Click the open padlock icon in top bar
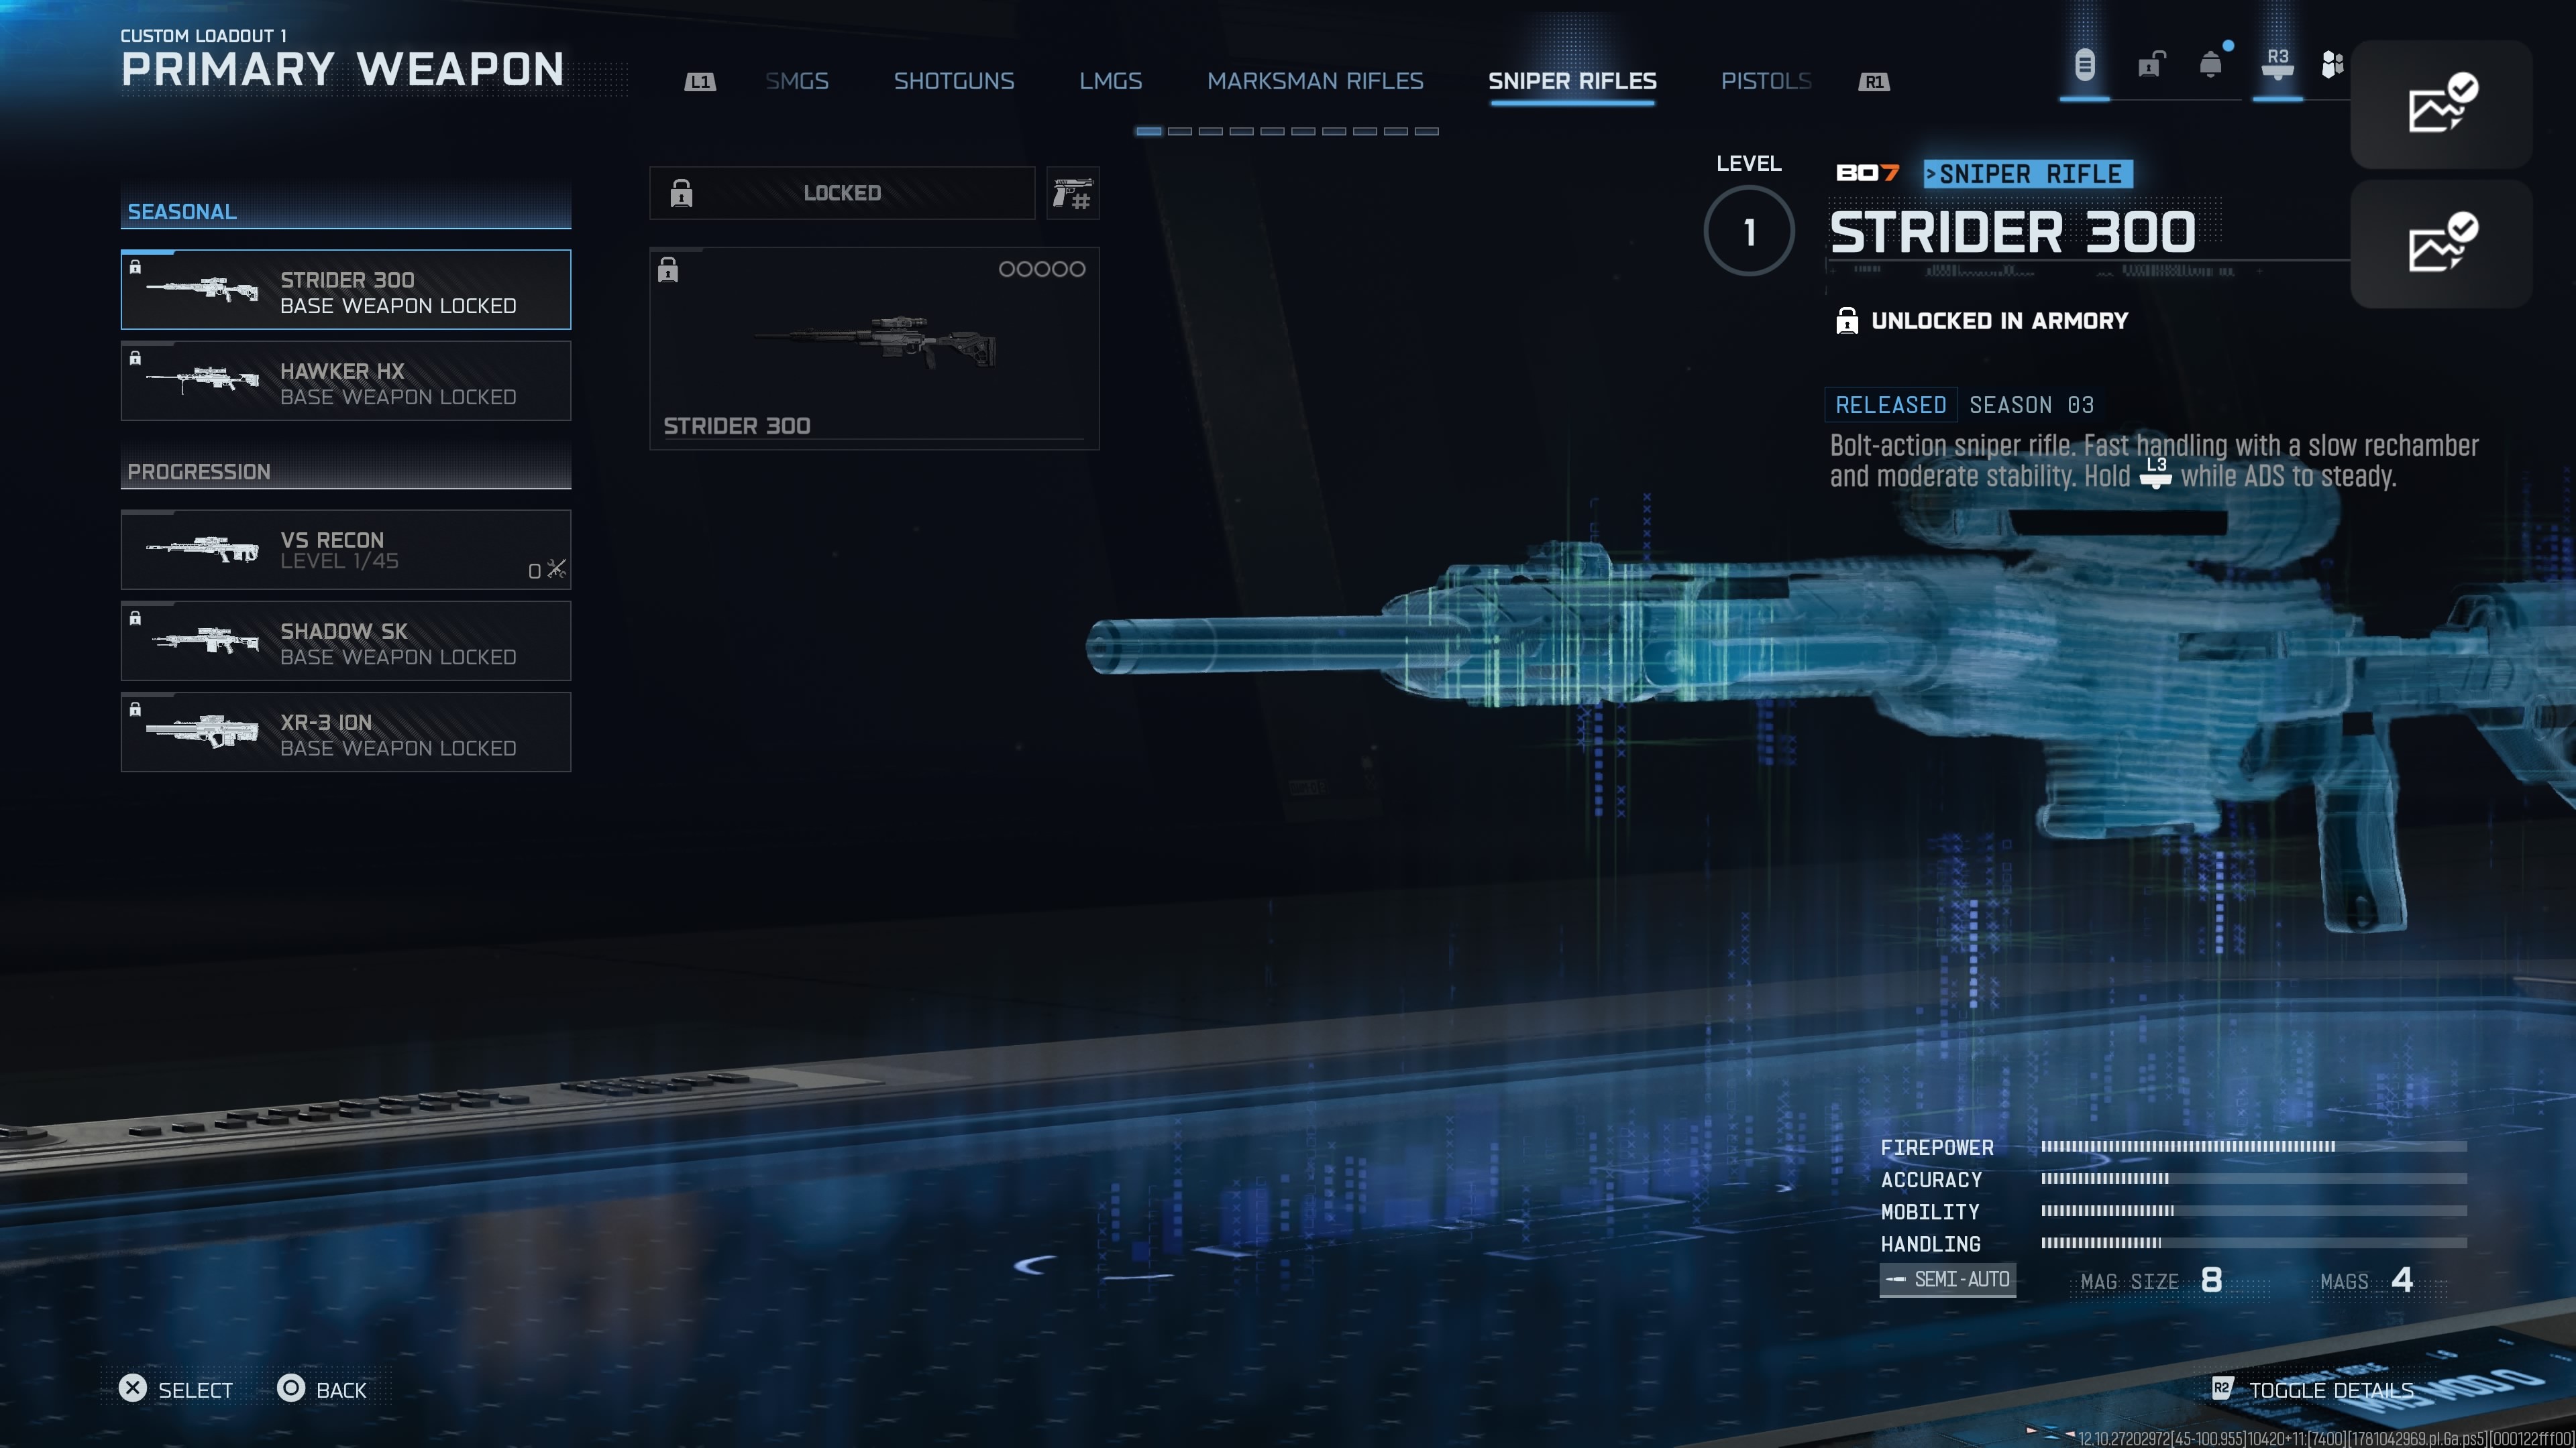The width and height of the screenshot is (2576, 1448). click(2151, 65)
